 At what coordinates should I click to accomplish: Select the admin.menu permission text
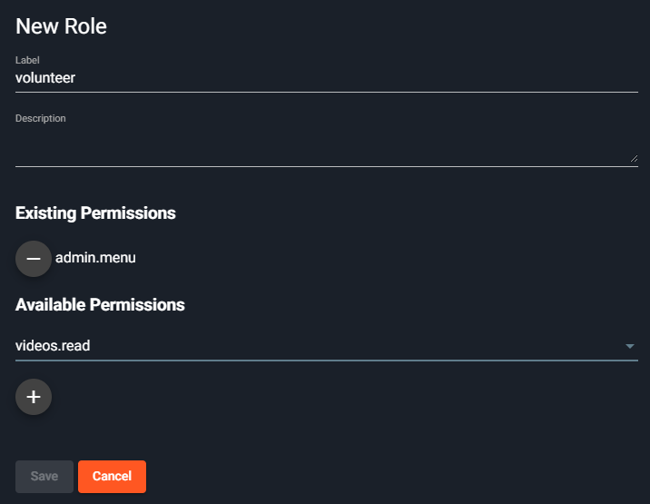coord(95,258)
